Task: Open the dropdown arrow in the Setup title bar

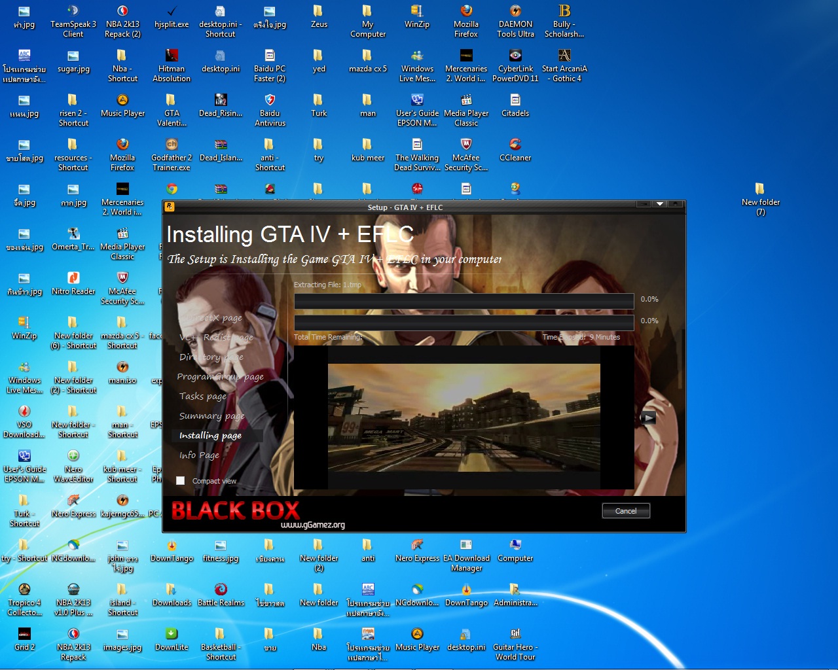Action: (660, 204)
